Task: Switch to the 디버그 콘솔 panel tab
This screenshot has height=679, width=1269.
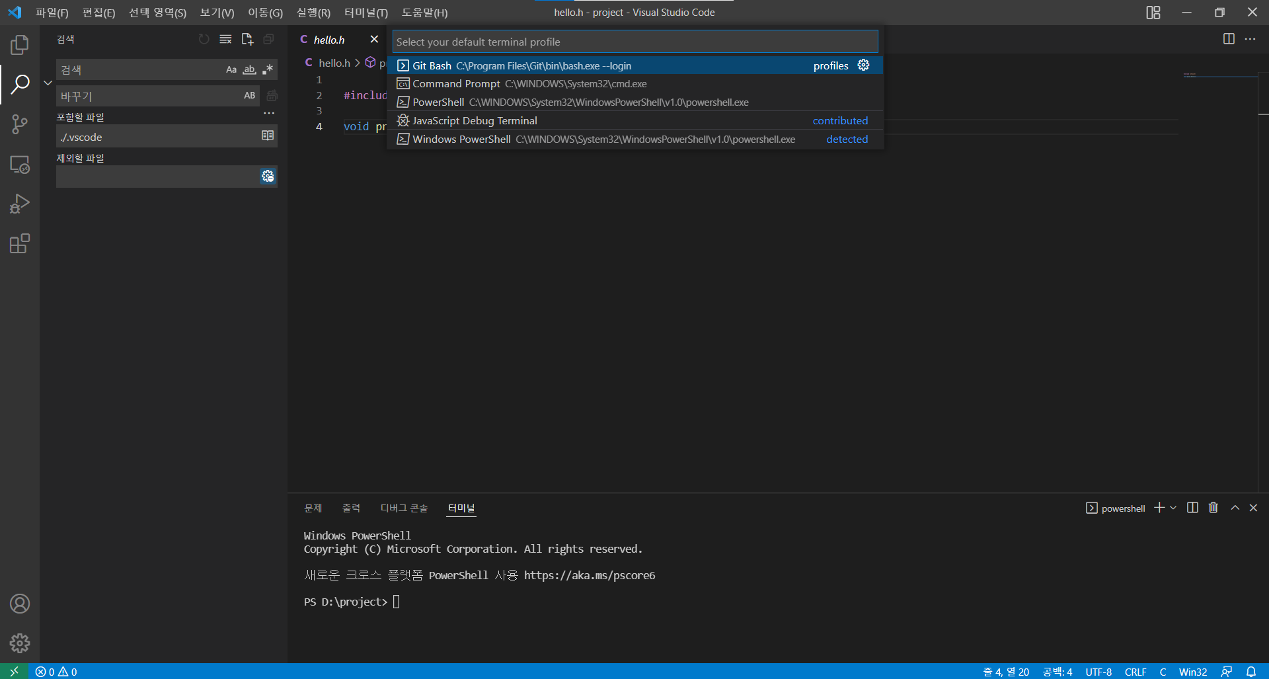Action: point(404,508)
